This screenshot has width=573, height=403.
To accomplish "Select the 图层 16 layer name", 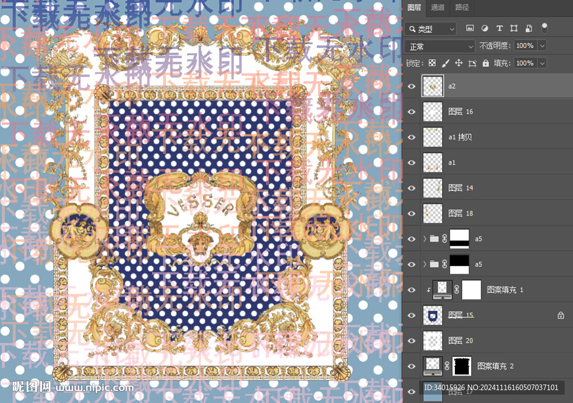I will click(x=461, y=111).
